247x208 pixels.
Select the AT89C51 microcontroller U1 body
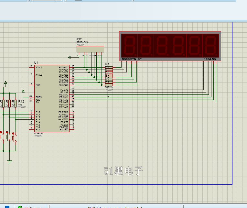52,98
